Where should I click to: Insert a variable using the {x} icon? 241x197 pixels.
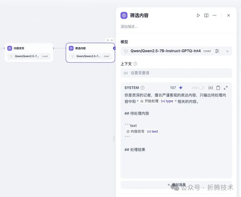(211, 87)
